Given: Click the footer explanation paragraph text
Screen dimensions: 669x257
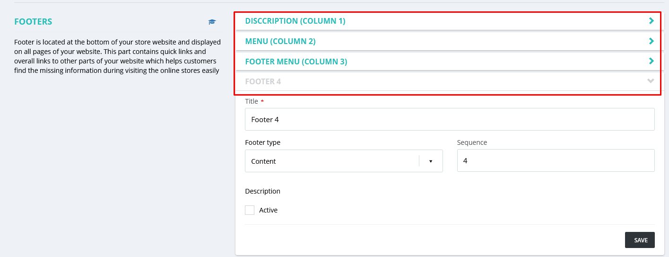Looking at the screenshot, I should [117, 56].
